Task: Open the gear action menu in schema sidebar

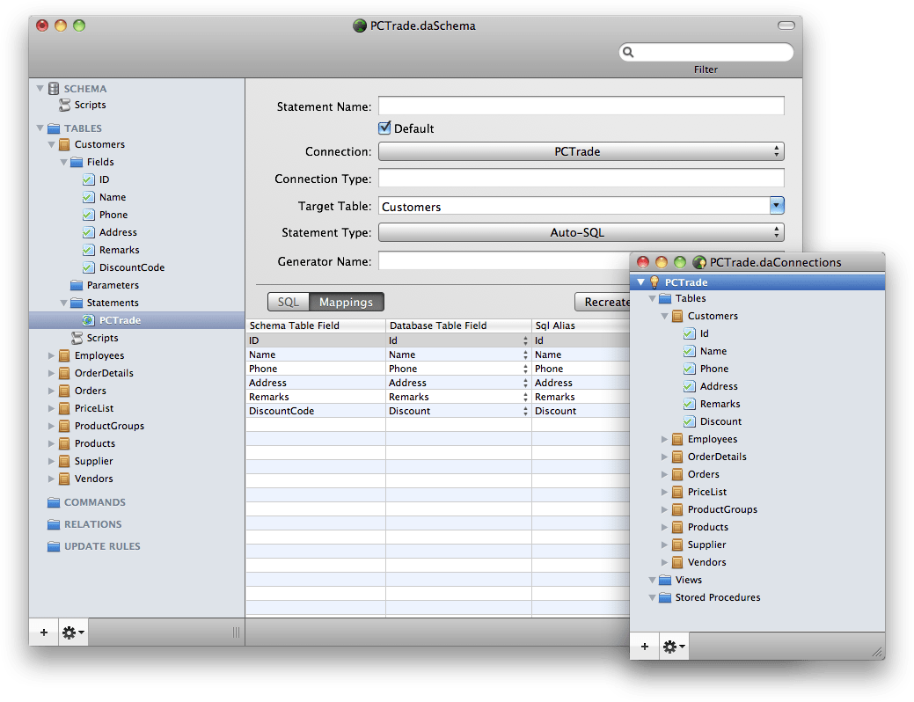Action: [71, 632]
